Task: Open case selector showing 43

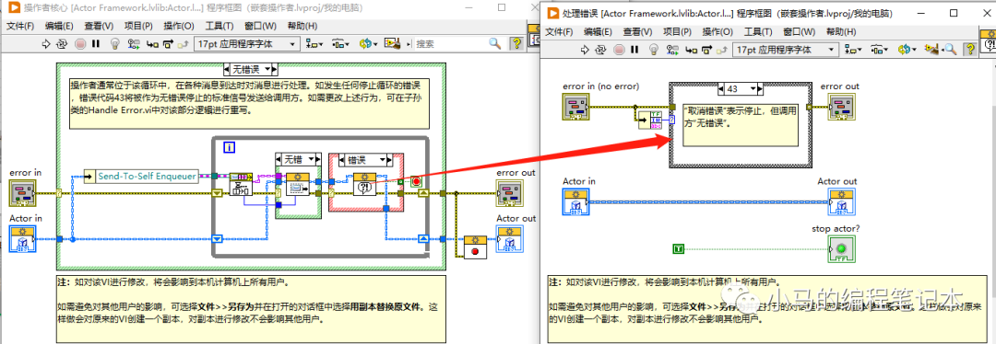Action: click(x=741, y=88)
